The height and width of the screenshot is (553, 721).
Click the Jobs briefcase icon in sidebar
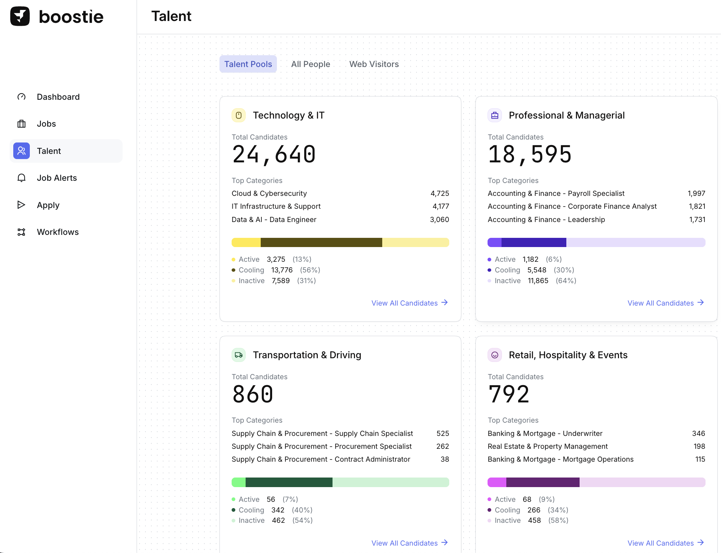[21, 124]
